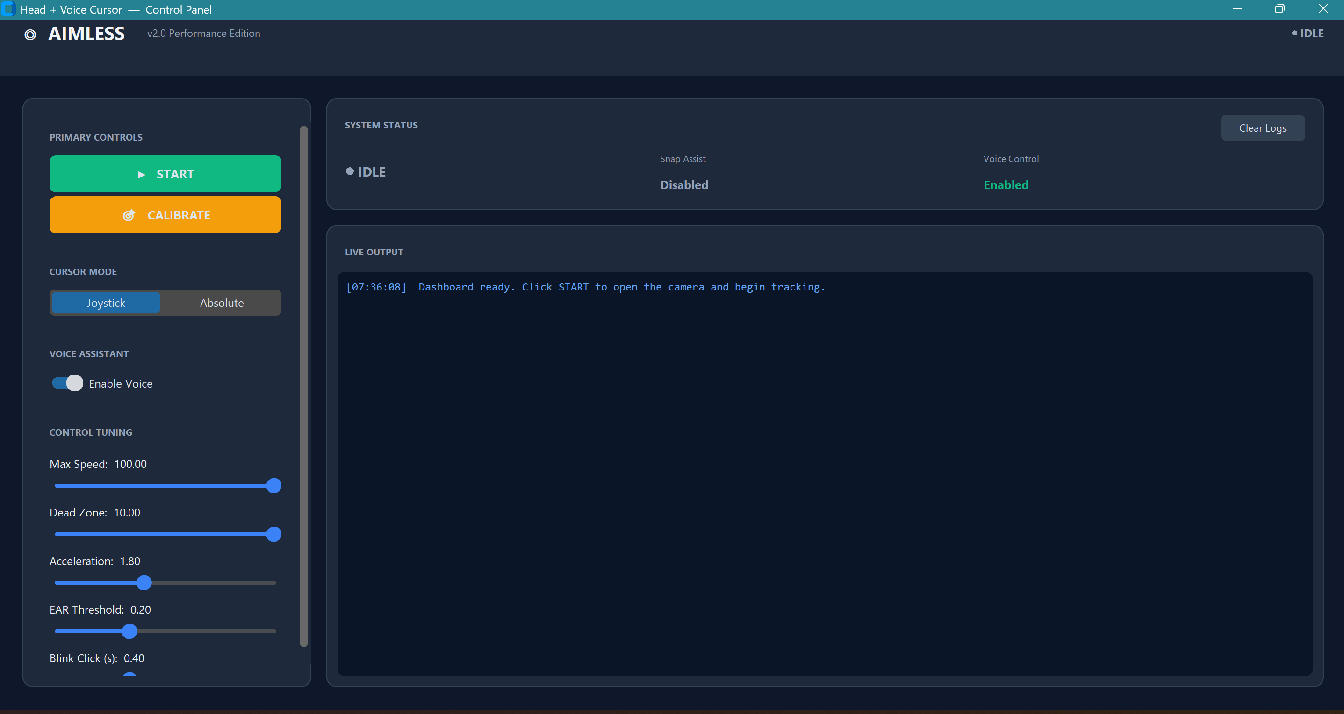This screenshot has width=1344, height=714.
Task: Click the AIMLESS target logo icon
Action: pyautogui.click(x=30, y=35)
